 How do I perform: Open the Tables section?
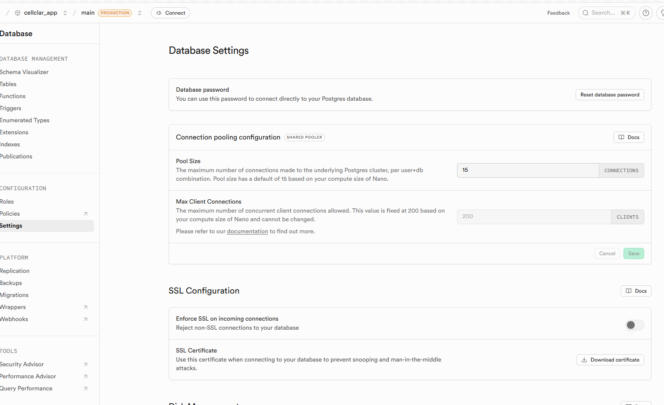tap(8, 84)
